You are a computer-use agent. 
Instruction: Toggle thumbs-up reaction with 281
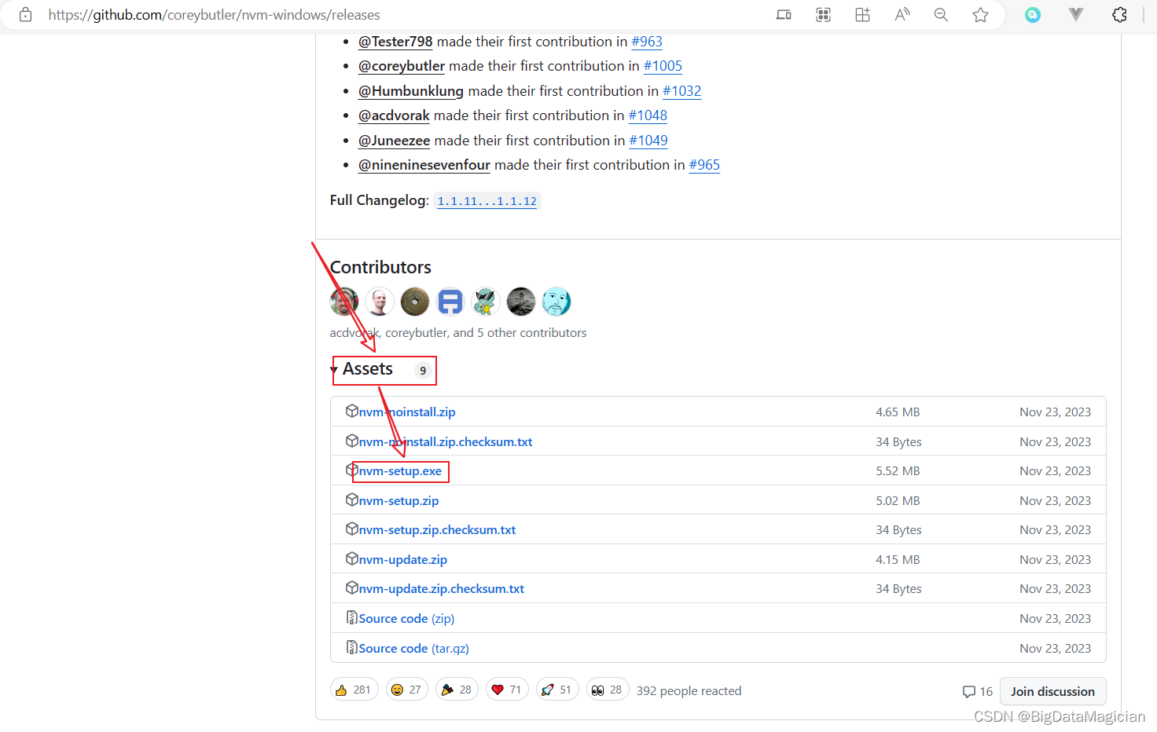click(354, 690)
